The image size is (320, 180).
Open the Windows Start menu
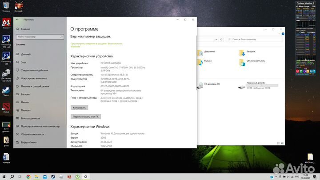coord(4,177)
